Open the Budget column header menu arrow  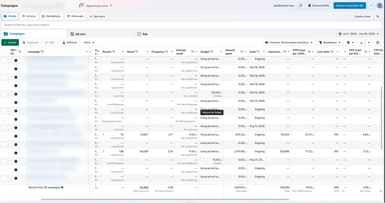click(x=221, y=52)
